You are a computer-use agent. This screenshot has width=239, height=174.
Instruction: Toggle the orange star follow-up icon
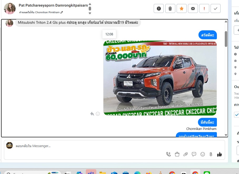pos(181,8)
